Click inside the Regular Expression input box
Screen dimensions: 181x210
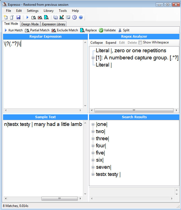[x=43, y=74]
